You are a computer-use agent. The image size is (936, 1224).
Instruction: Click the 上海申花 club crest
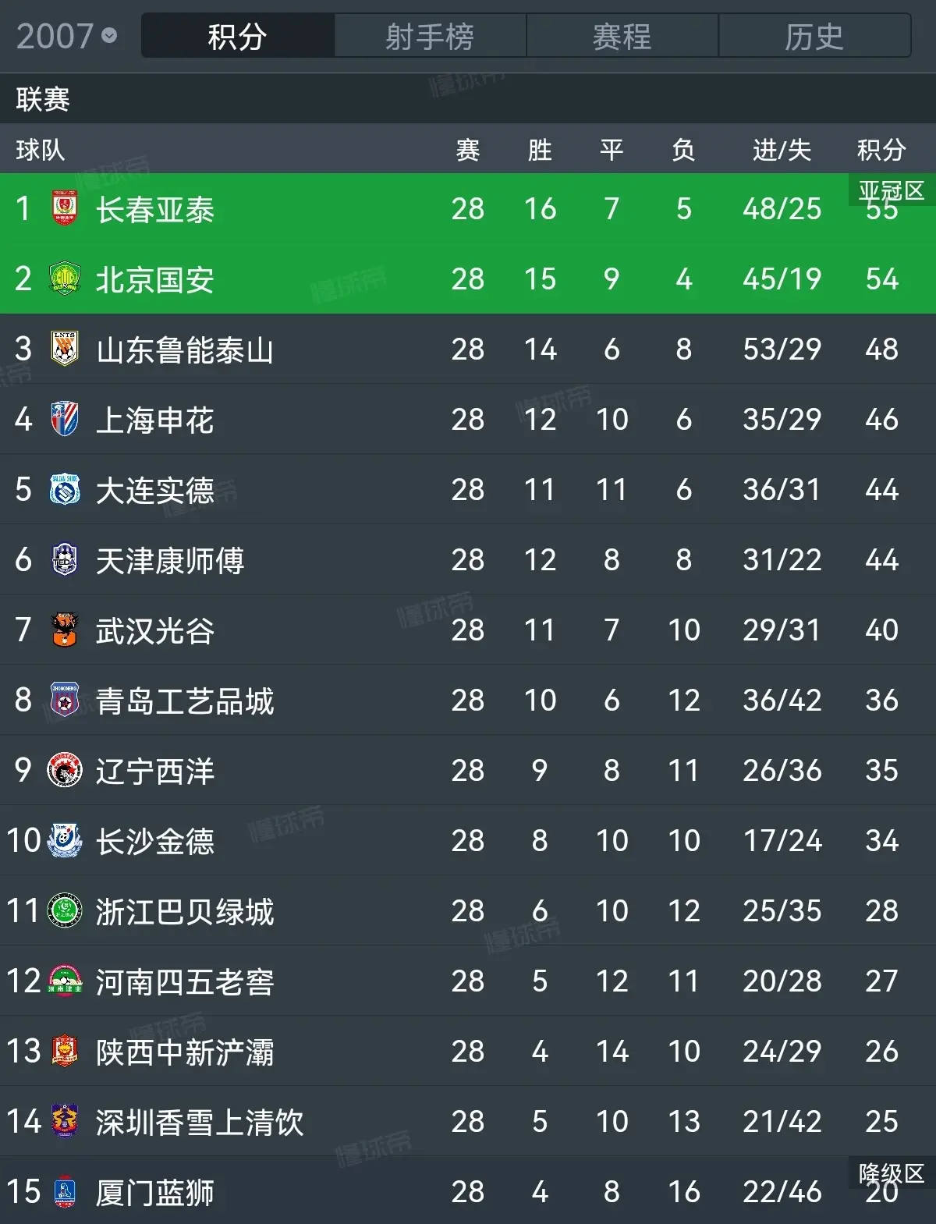(65, 419)
